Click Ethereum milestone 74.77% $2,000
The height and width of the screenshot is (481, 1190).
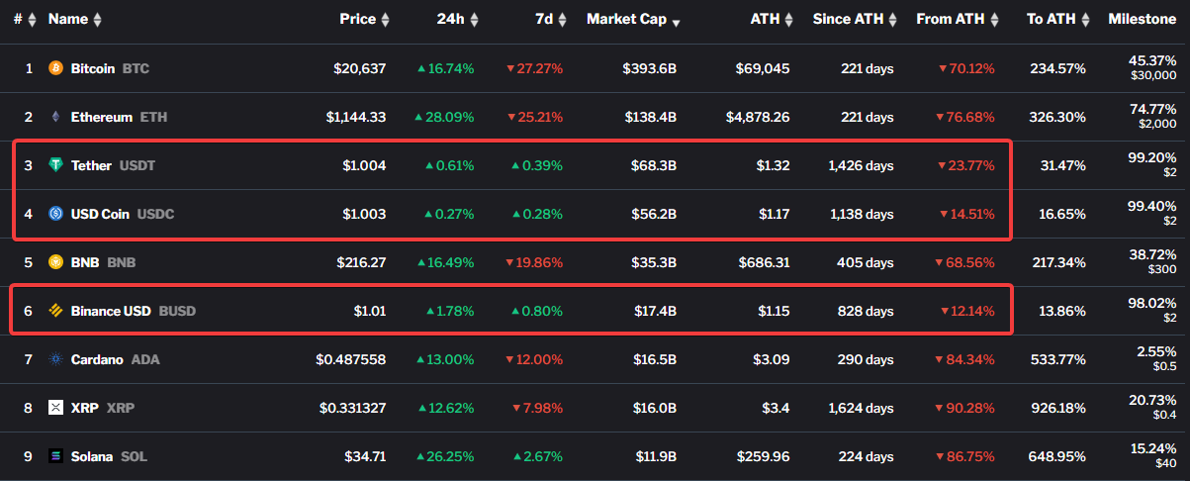1153,117
